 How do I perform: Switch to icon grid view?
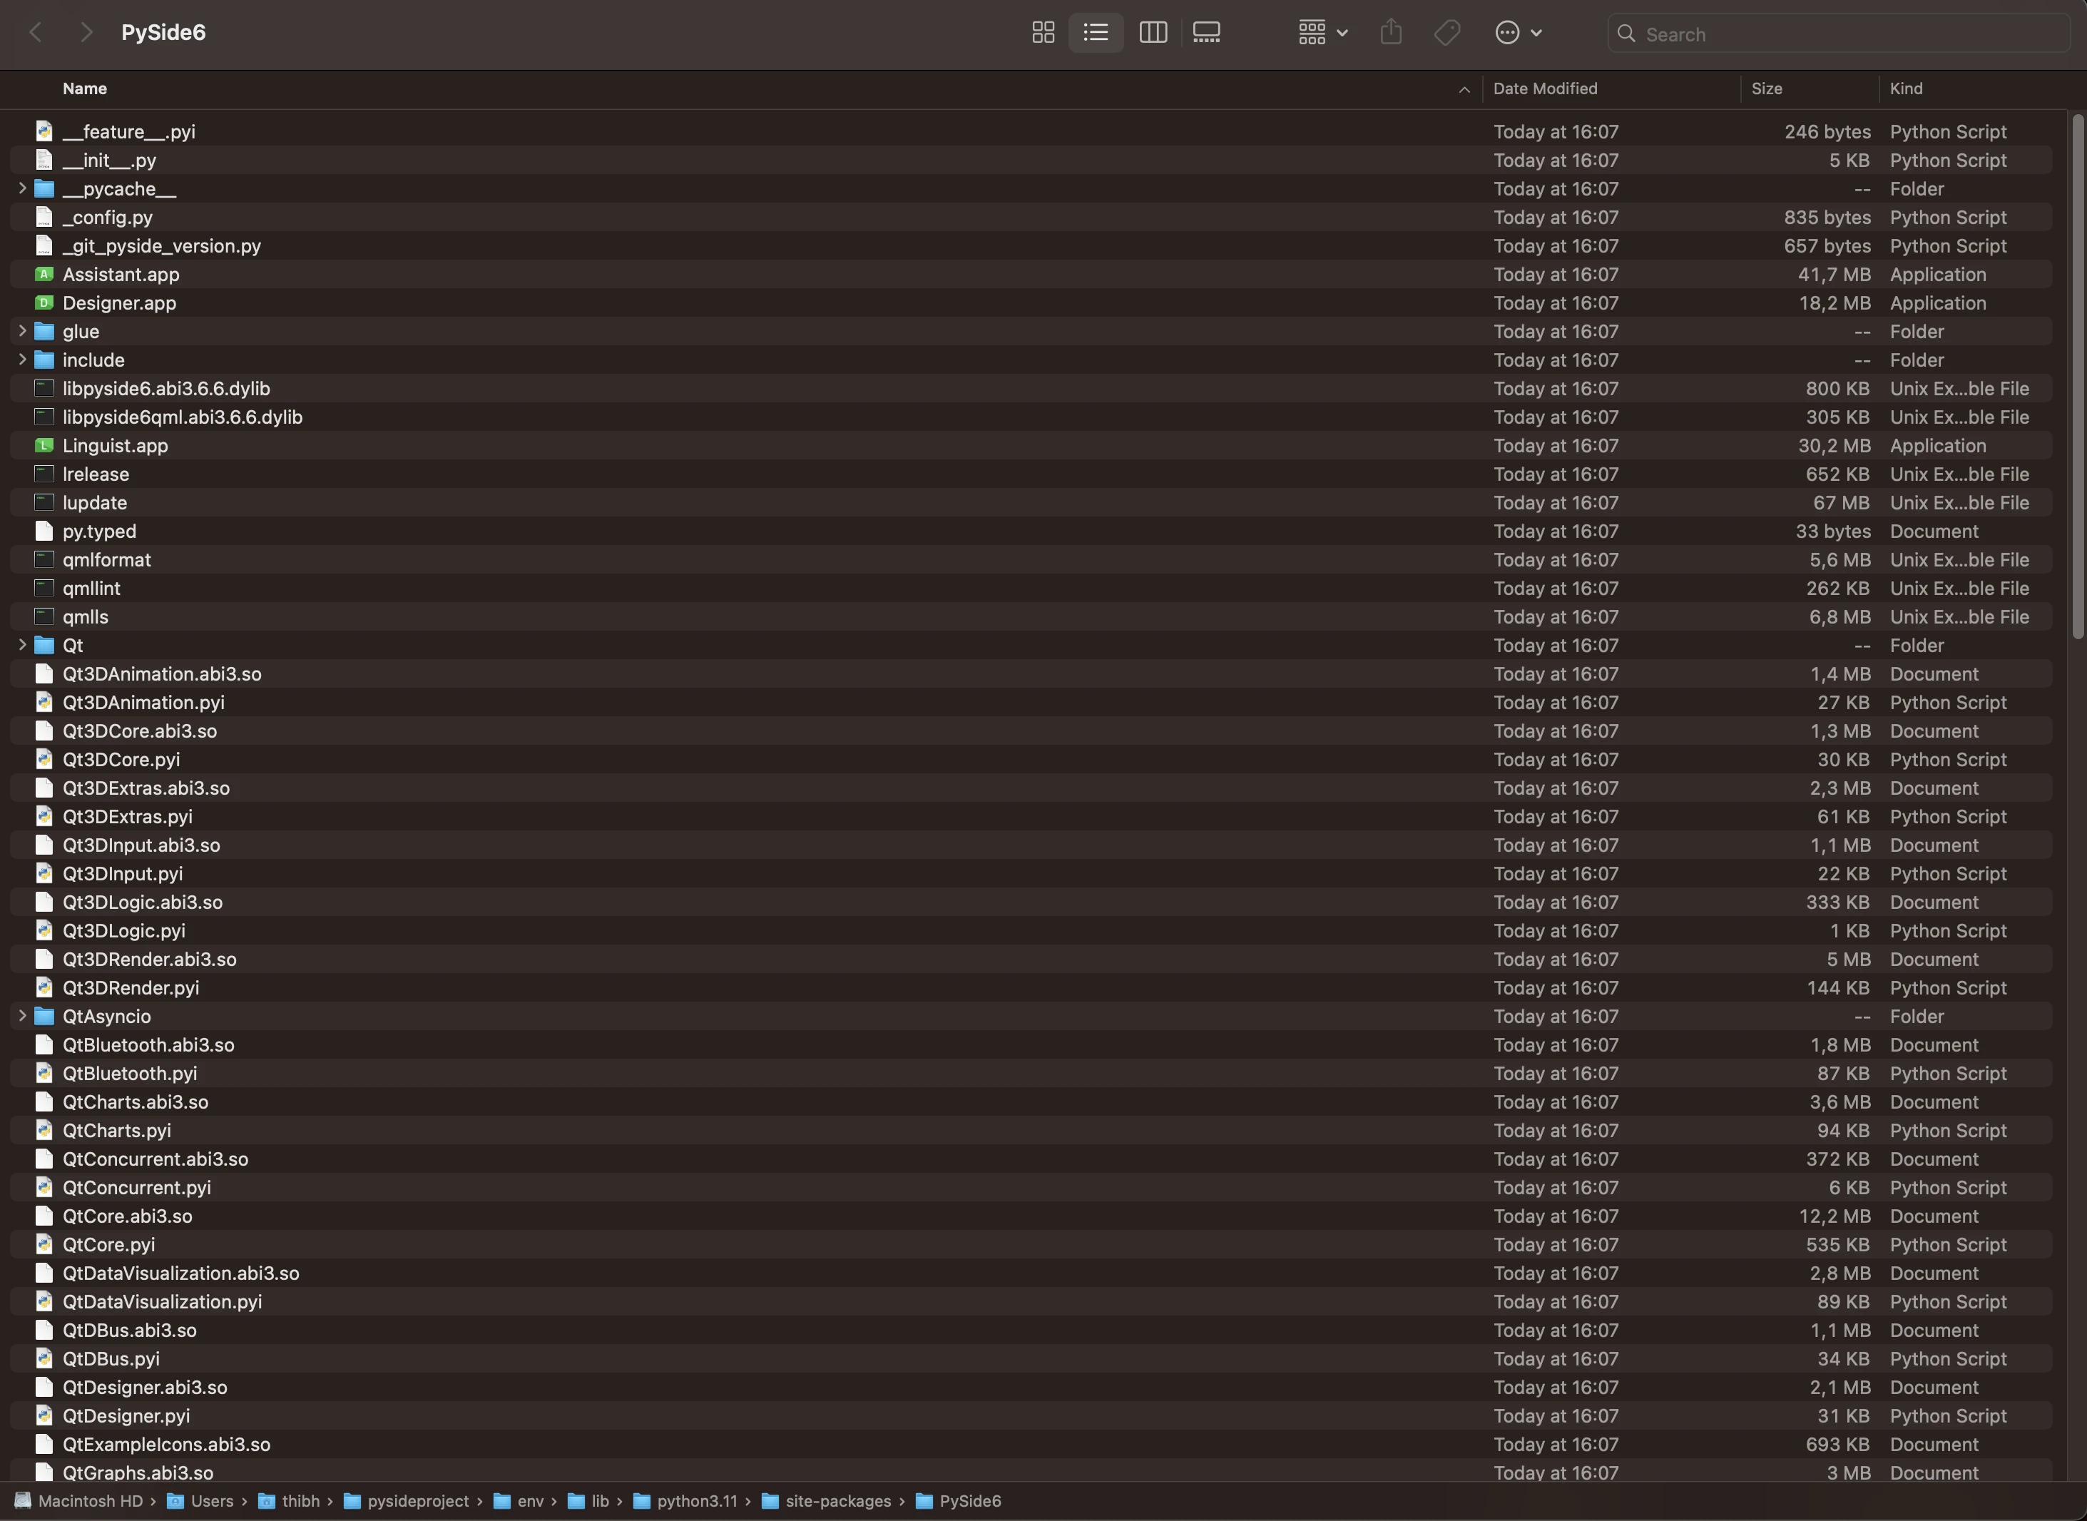[1043, 33]
